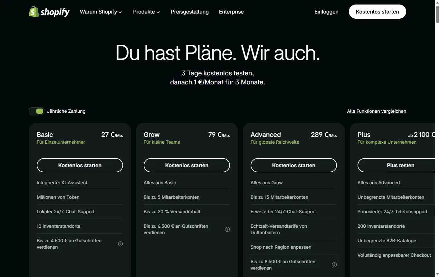Screen dimensions: 440x277
Task: Open the Preisgestaltung page
Action: click(x=190, y=12)
